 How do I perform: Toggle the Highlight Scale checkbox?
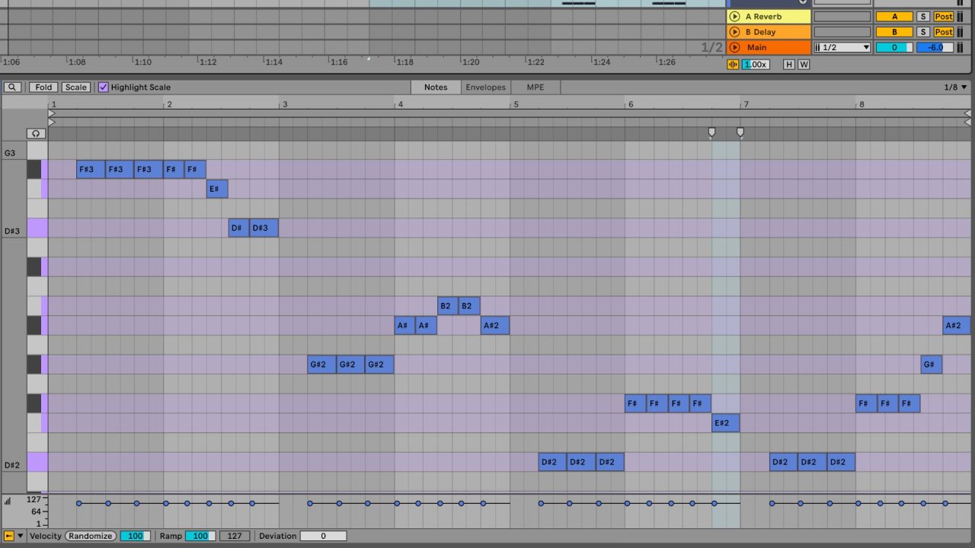103,87
